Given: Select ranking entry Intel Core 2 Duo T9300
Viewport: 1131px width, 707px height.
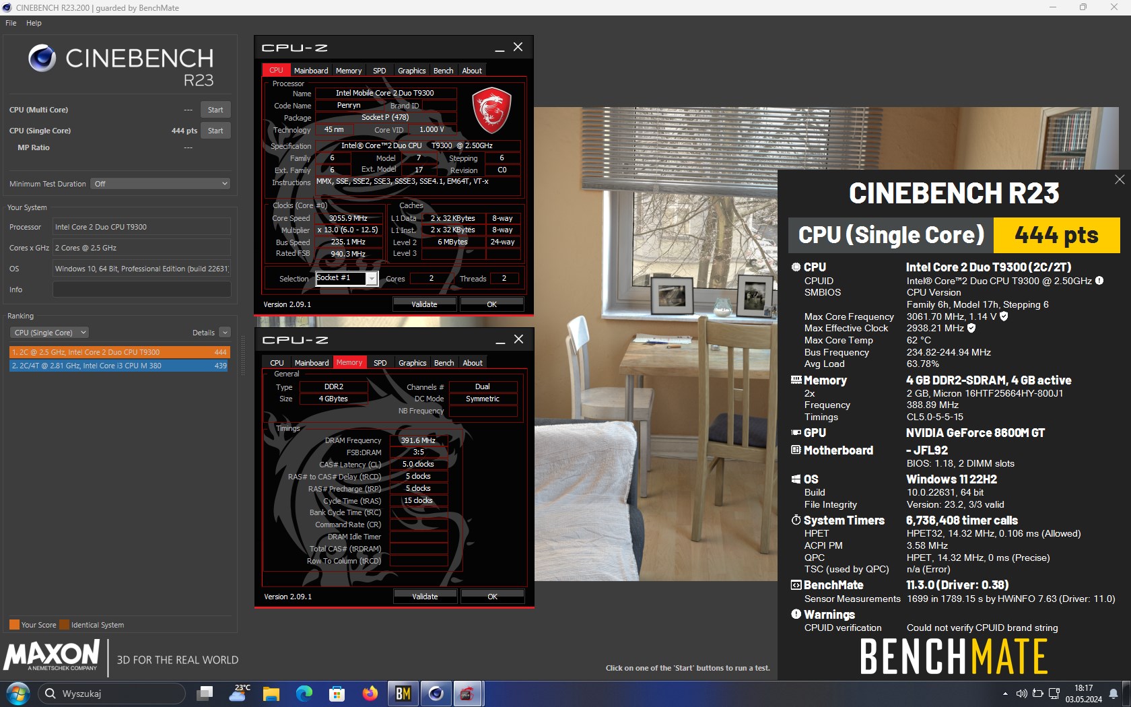Looking at the screenshot, I should click(120, 352).
